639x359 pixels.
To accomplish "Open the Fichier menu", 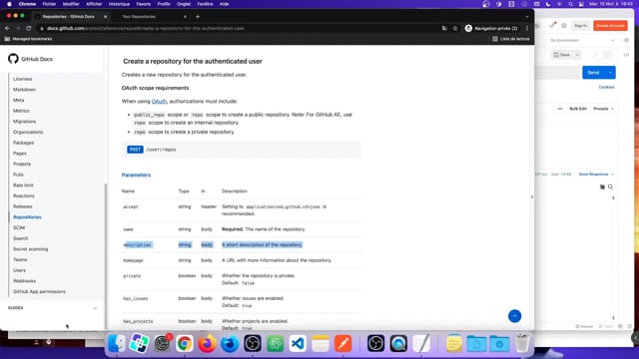I will click(x=49, y=4).
